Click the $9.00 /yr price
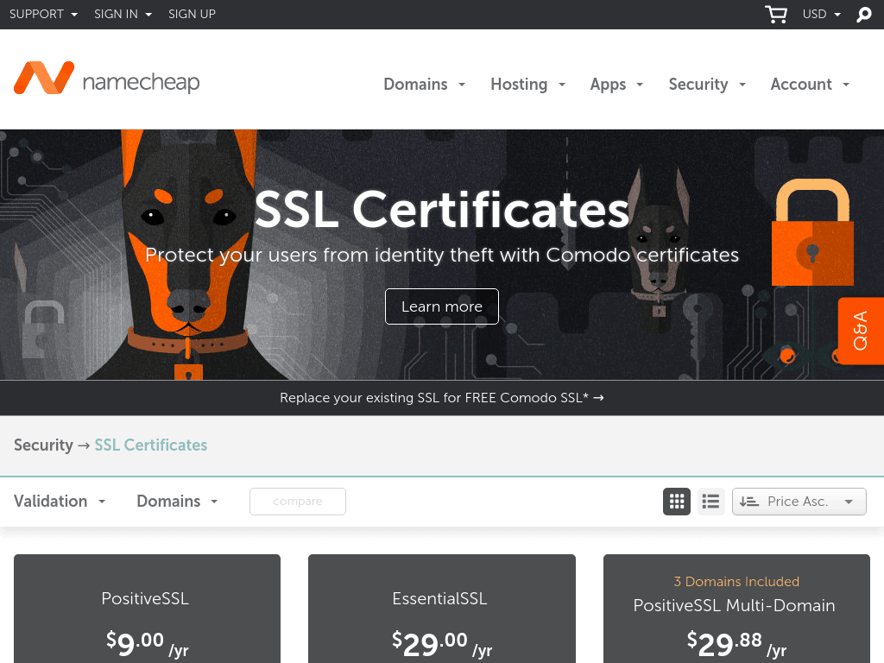Image resolution: width=884 pixels, height=663 pixels. pos(147,643)
